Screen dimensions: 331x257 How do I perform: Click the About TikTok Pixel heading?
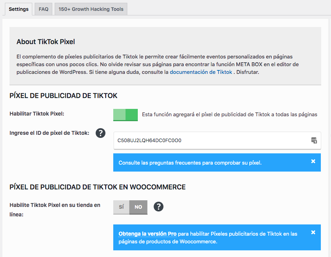[x=46, y=42]
